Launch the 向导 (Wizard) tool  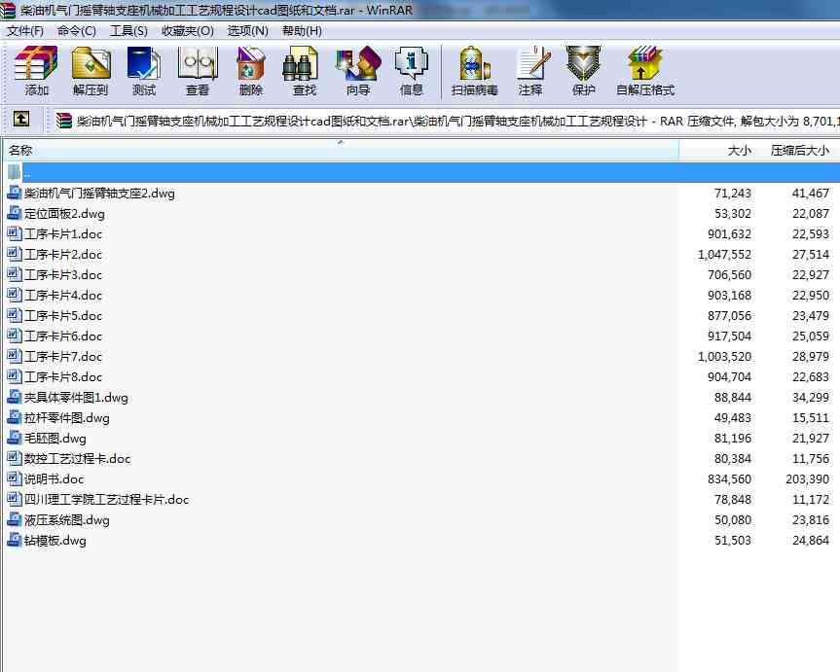coord(358,63)
